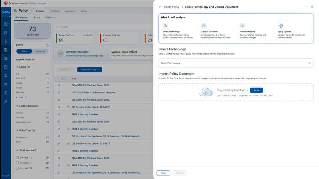319x179 pixels.
Task: Click the Analyse Document step icon
Action: [204, 26]
